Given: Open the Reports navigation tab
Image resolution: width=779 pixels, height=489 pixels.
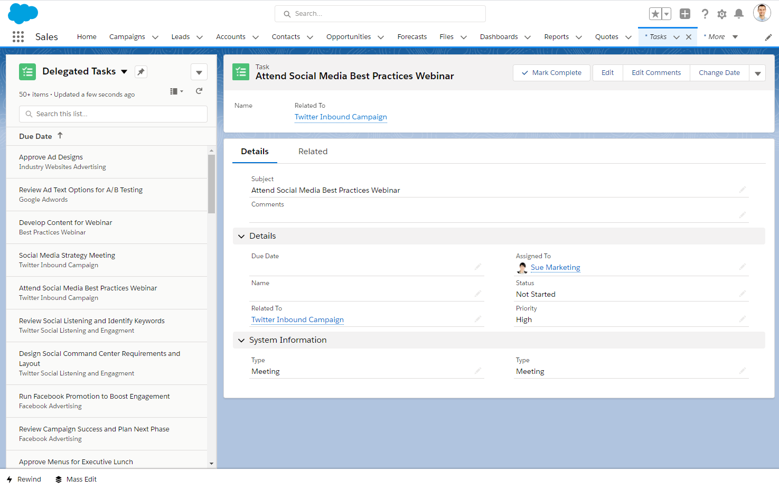Looking at the screenshot, I should pos(556,36).
